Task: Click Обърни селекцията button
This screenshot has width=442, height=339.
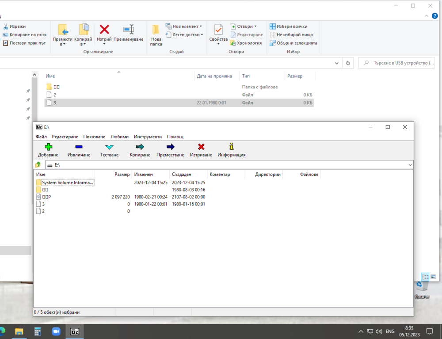Action: pos(293,43)
